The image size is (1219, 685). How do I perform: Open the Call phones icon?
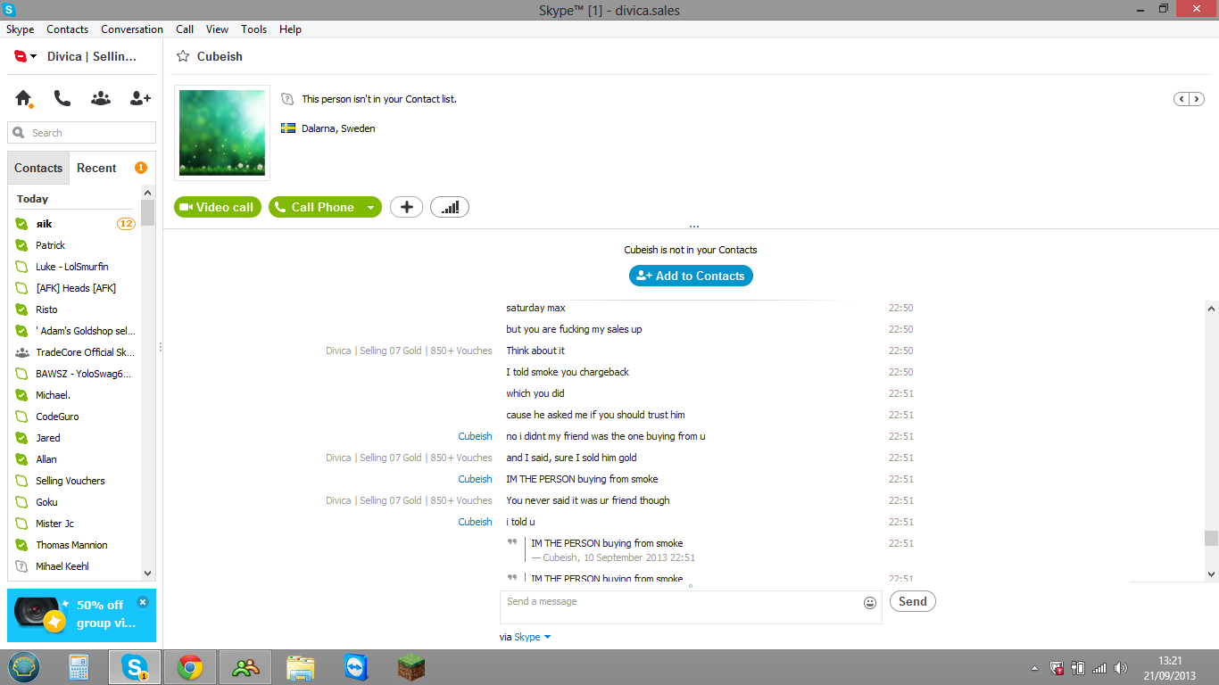pos(62,98)
